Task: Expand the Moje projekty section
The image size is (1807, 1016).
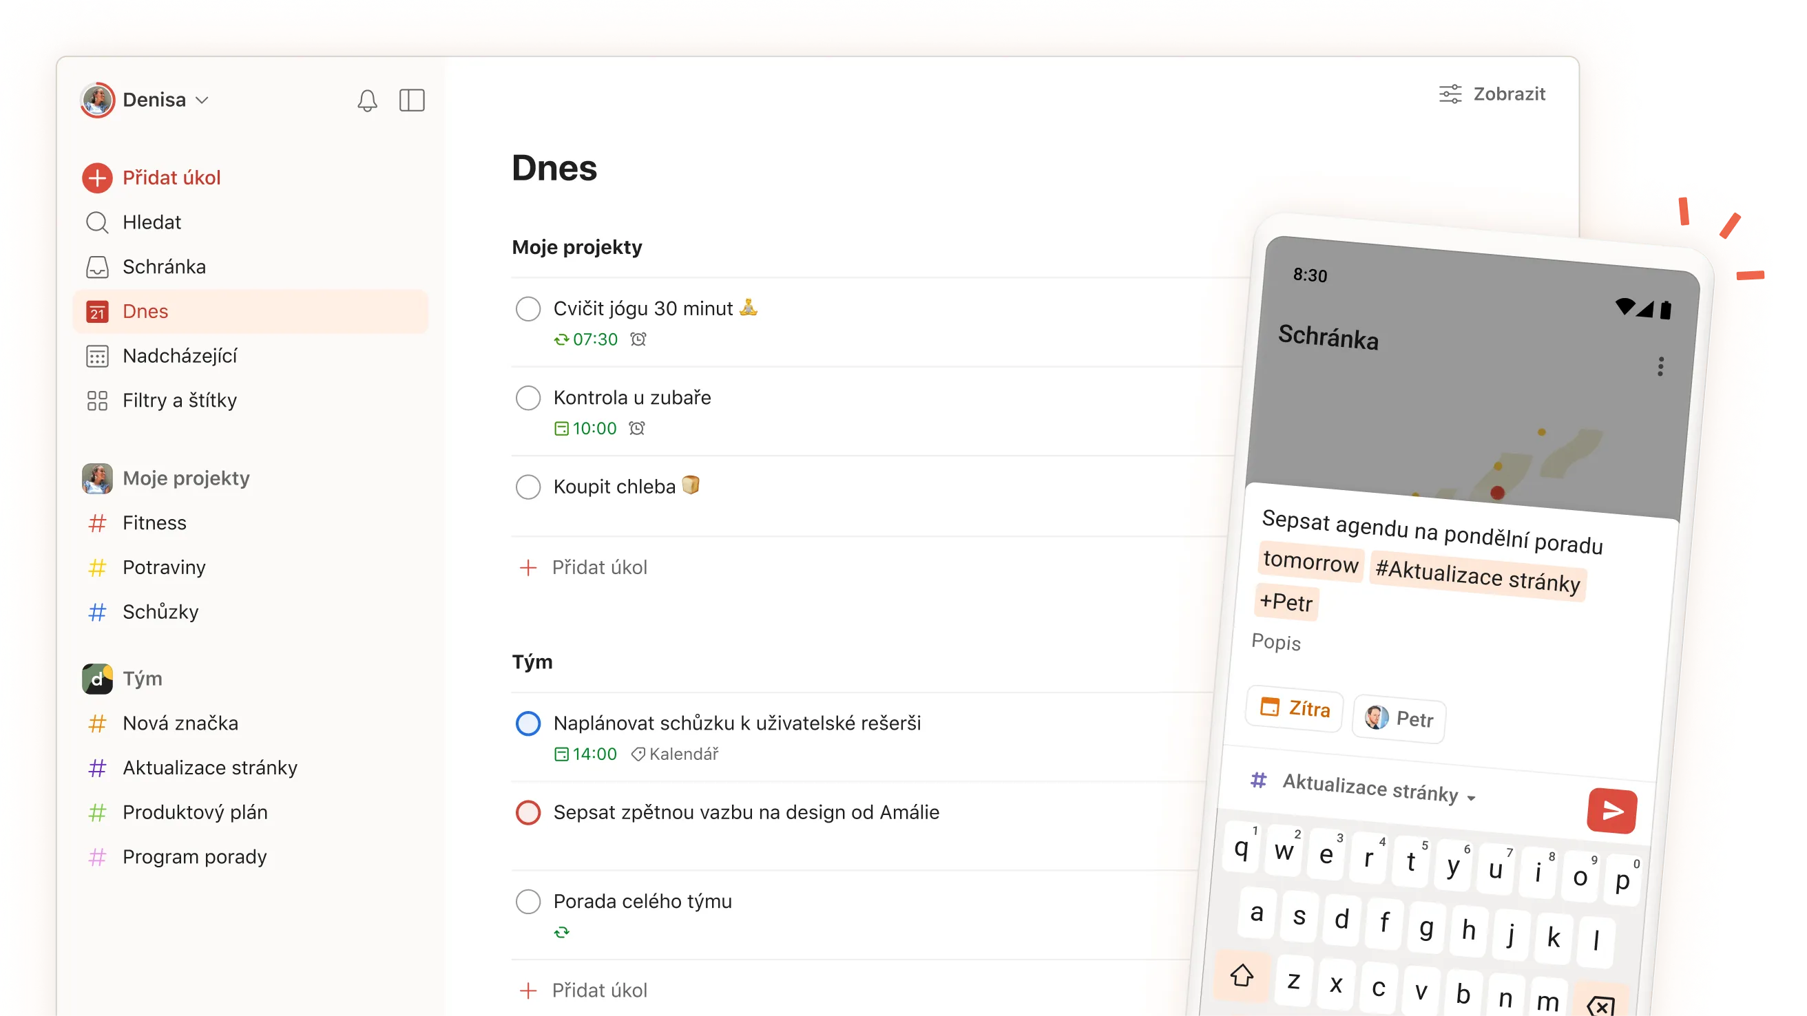Action: [x=186, y=478]
